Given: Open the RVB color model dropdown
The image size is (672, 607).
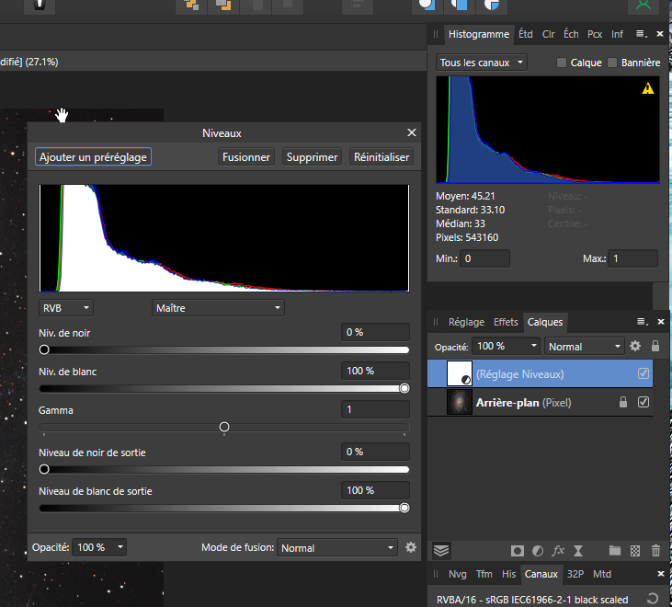Looking at the screenshot, I should (66, 308).
